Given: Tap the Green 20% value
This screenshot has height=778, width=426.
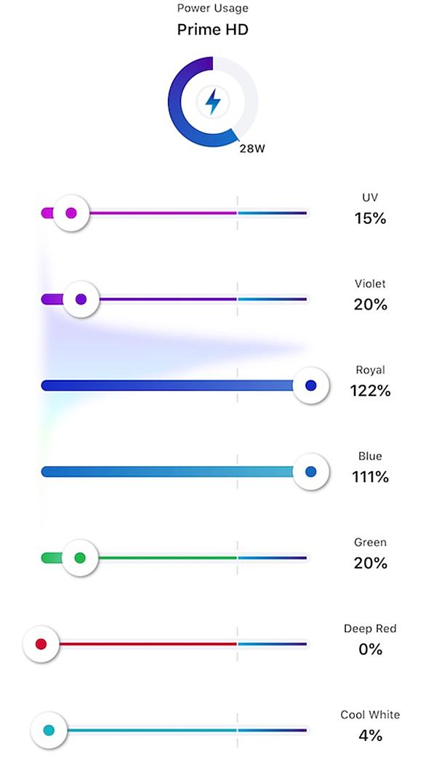Looking at the screenshot, I should point(371,564).
